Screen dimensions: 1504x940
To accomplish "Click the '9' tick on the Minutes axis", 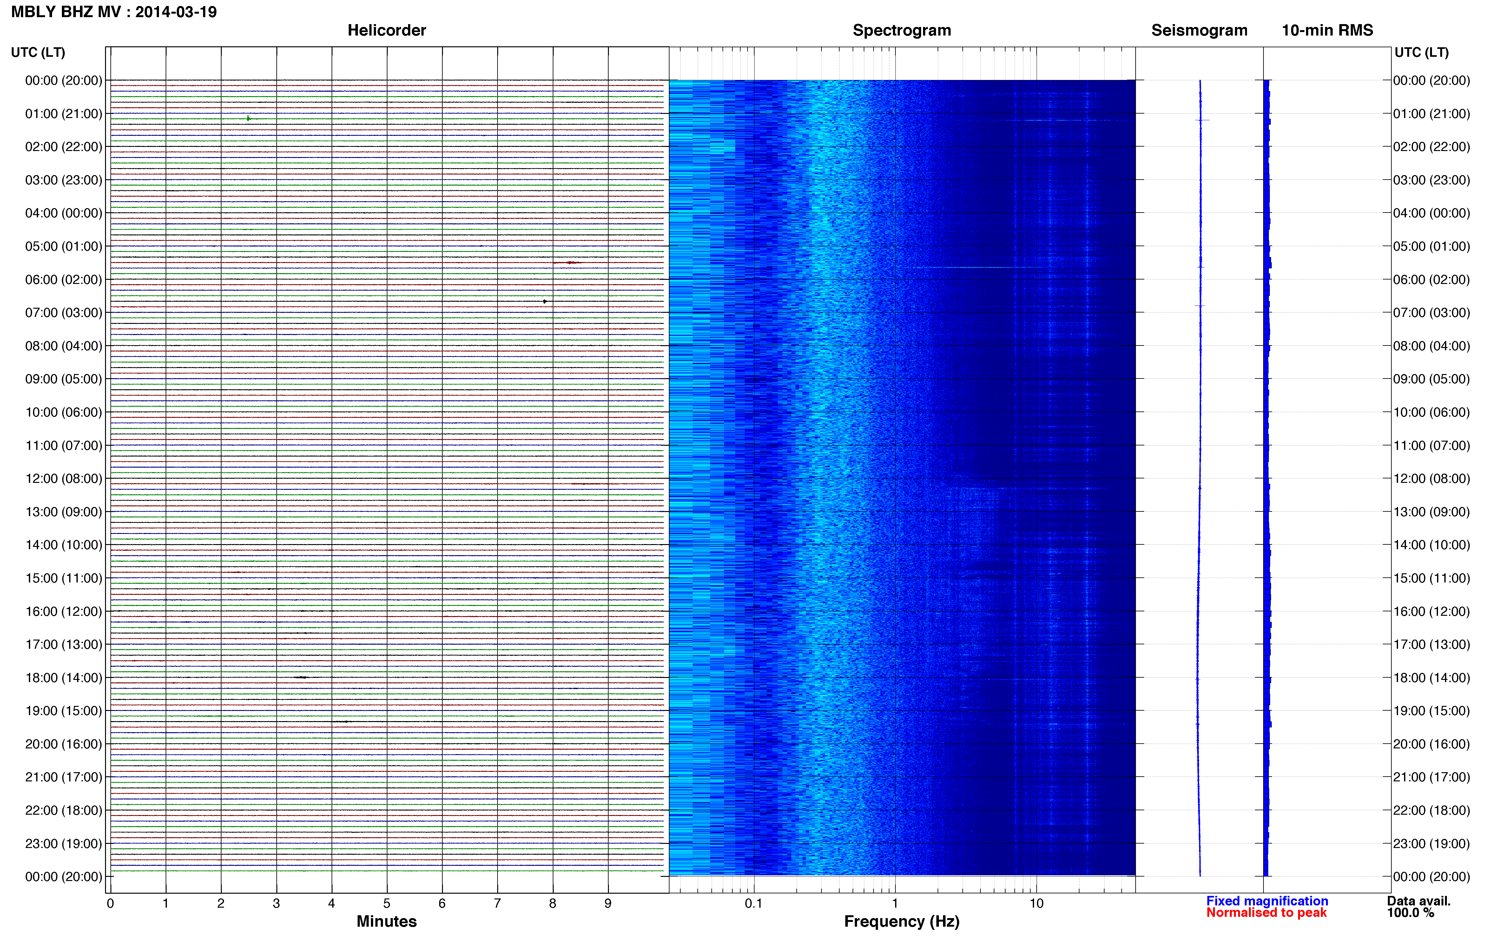I will point(608,903).
